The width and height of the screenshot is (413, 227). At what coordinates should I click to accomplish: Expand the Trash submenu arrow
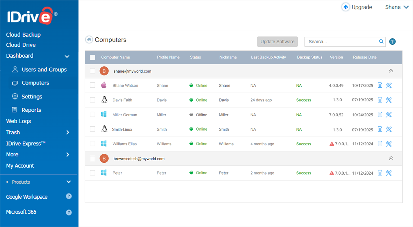pyautogui.click(x=68, y=132)
